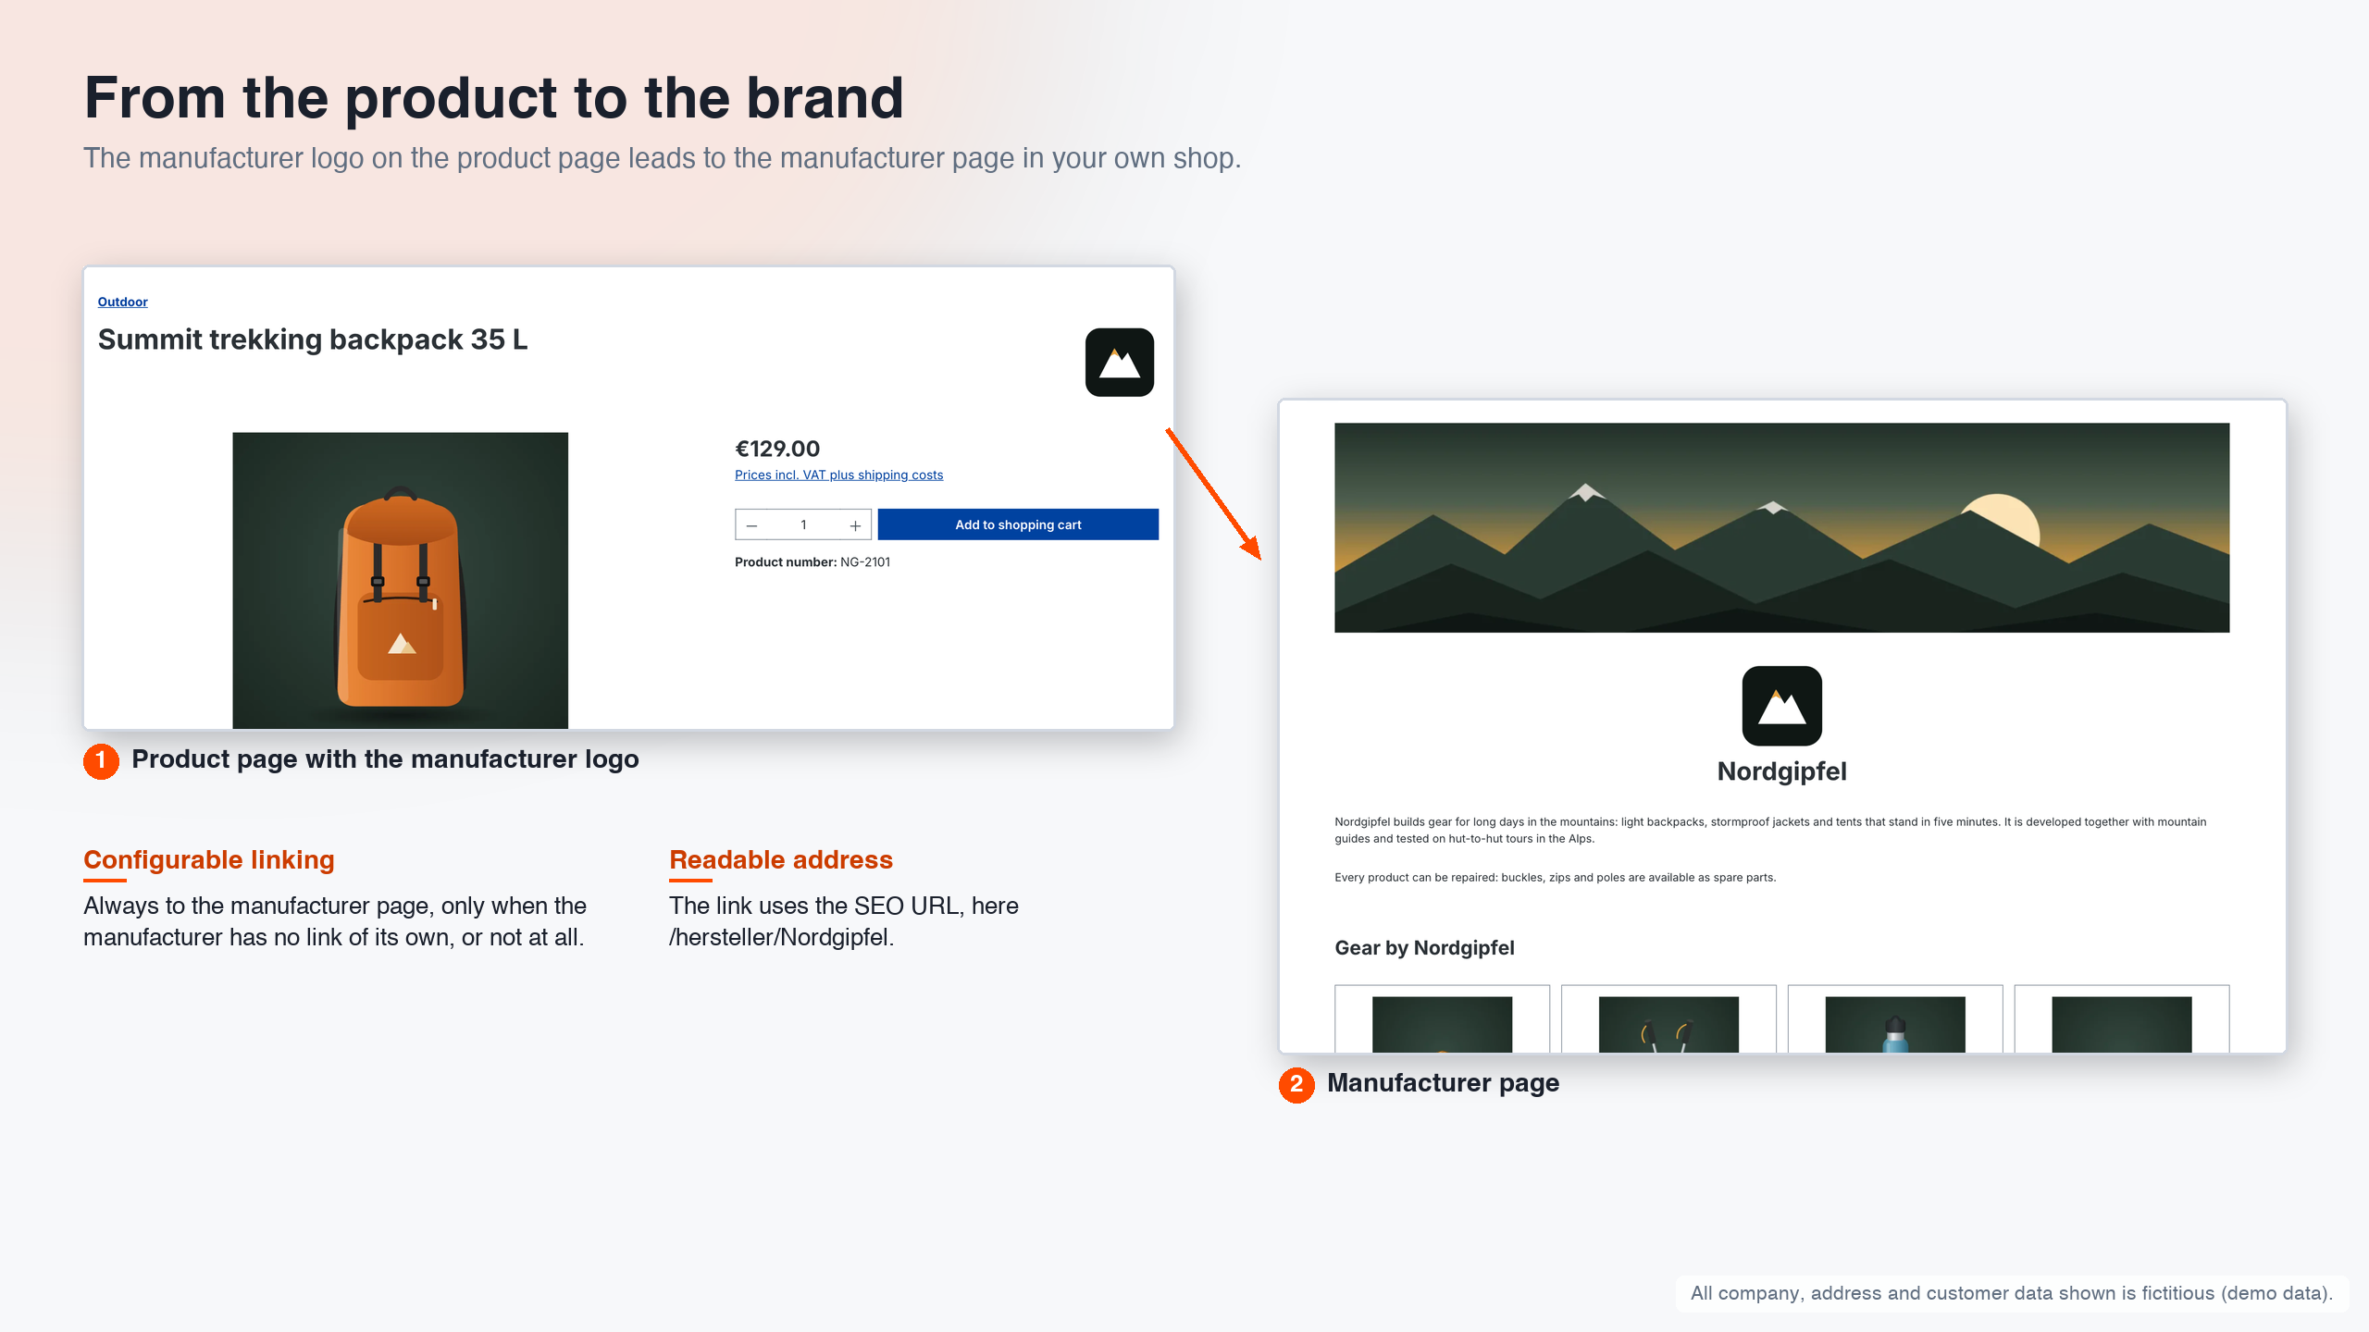Click the quantity input field showing 1
Screen dimensions: 2369x1332
[803, 524]
